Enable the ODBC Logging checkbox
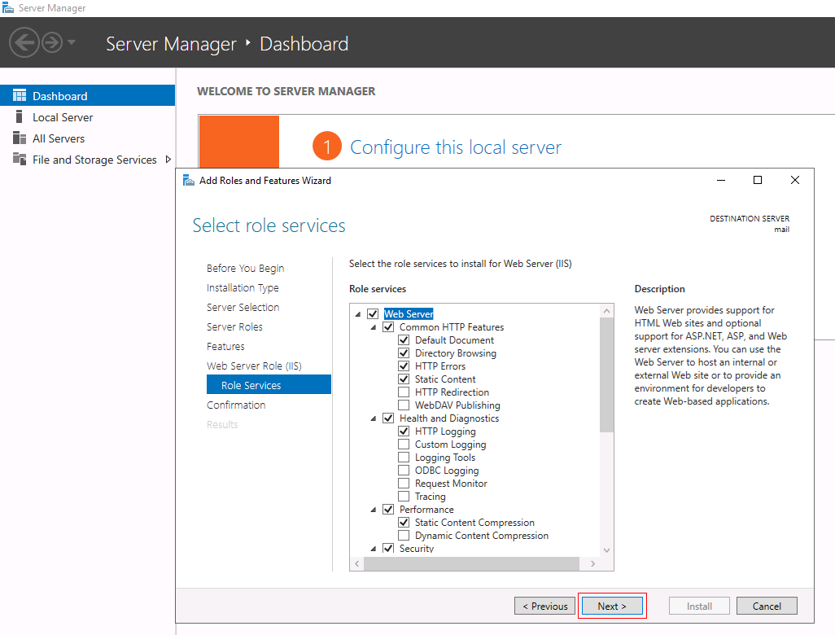The width and height of the screenshot is (835, 635). pos(404,470)
